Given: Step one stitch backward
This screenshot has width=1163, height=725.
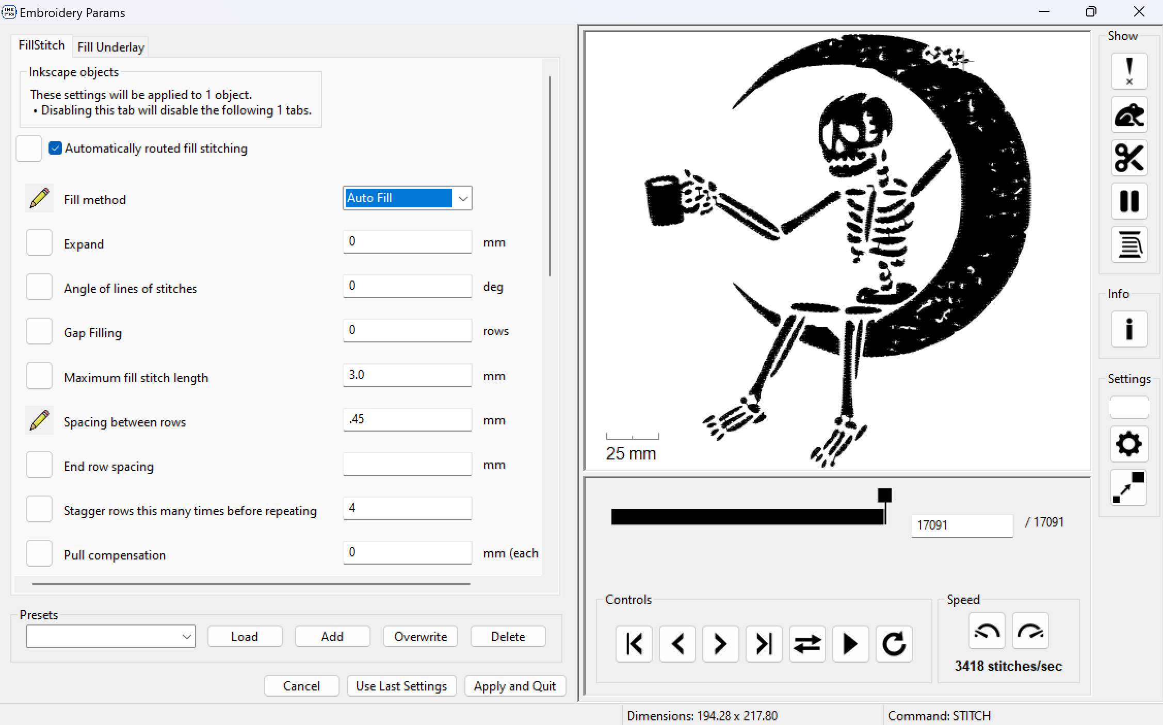Looking at the screenshot, I should click(x=677, y=644).
